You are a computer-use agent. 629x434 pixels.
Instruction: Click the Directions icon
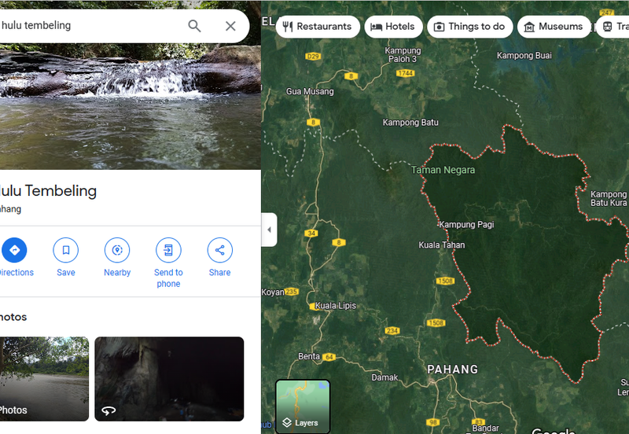pyautogui.click(x=14, y=251)
